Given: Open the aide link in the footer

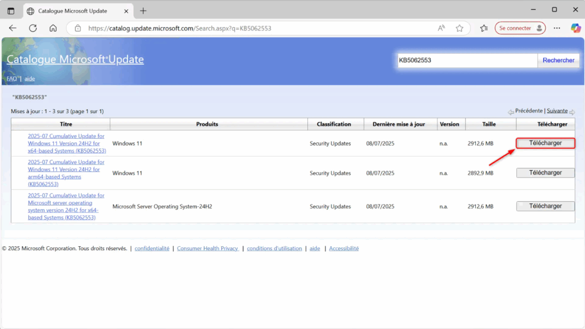Looking at the screenshot, I should (315, 248).
